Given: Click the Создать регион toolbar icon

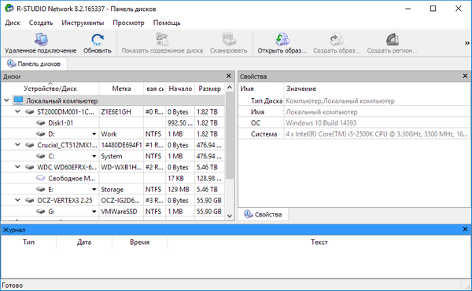Looking at the screenshot, I should point(393,39).
